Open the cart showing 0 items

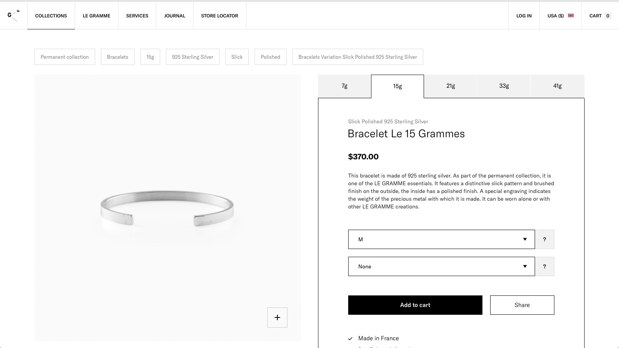tap(599, 15)
